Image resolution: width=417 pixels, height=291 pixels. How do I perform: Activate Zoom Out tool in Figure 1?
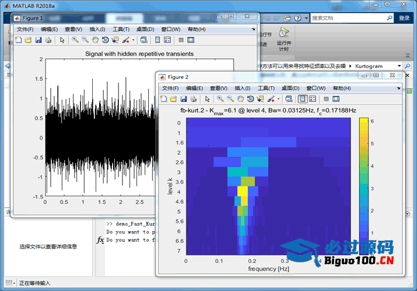pos(85,40)
